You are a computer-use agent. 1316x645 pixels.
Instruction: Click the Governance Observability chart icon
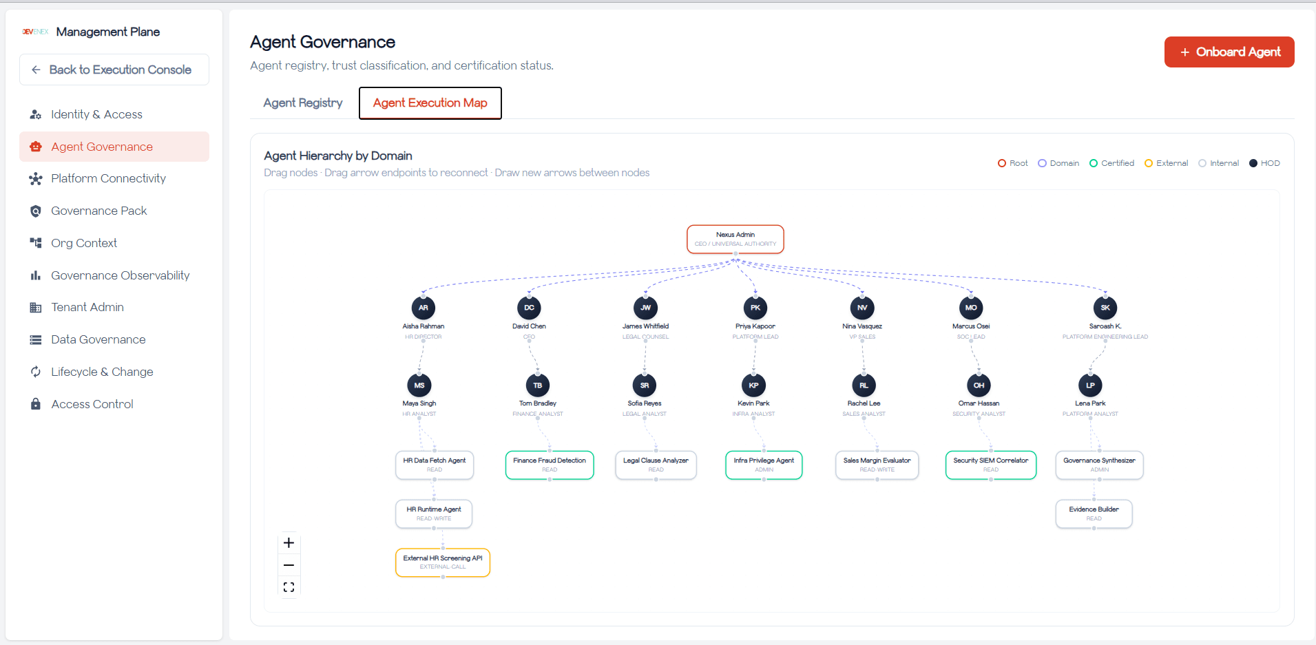pos(36,275)
